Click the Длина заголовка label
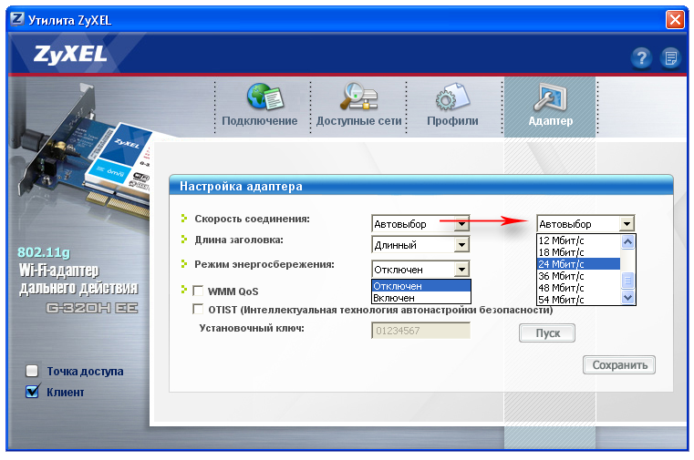The image size is (694, 460). [x=239, y=240]
